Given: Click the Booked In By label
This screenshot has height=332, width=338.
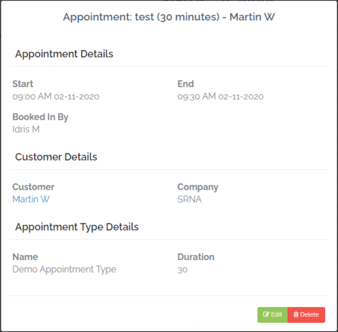Looking at the screenshot, I should (x=40, y=117).
